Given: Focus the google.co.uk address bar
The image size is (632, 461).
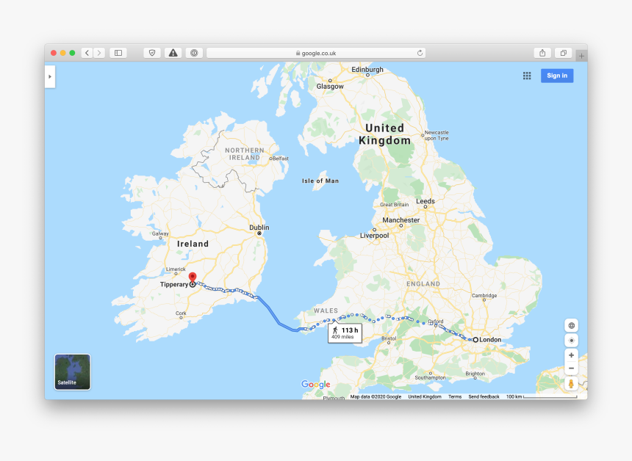Looking at the screenshot, I should pos(316,53).
